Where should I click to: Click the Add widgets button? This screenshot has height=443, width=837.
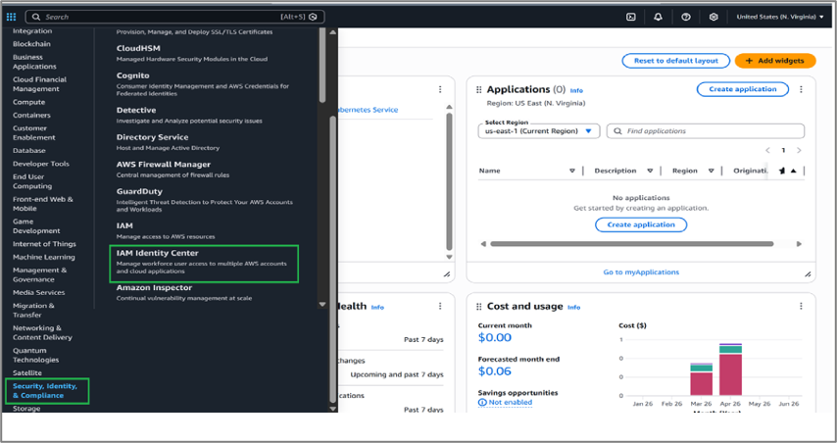click(775, 61)
